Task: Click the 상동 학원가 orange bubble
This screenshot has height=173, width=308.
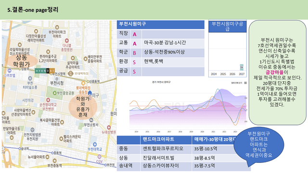Action: [x=22, y=61]
